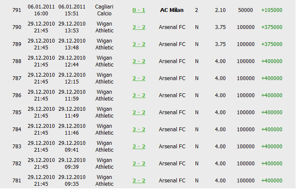
Task: Click the 2 - 2 score in row 786
Action: pyautogui.click(x=138, y=95)
